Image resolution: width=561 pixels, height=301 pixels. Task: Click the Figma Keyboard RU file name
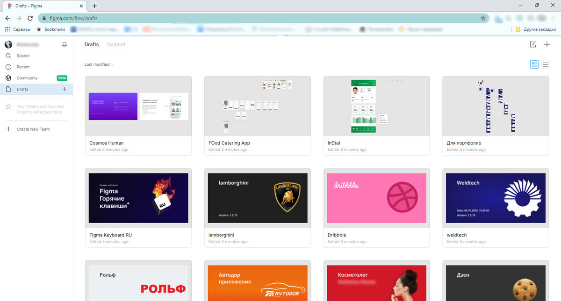110,235
